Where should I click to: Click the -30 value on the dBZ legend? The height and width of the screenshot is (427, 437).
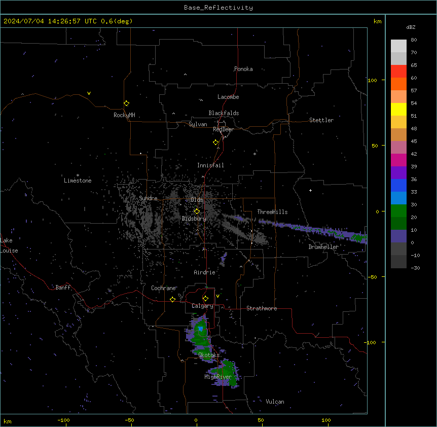415,268
